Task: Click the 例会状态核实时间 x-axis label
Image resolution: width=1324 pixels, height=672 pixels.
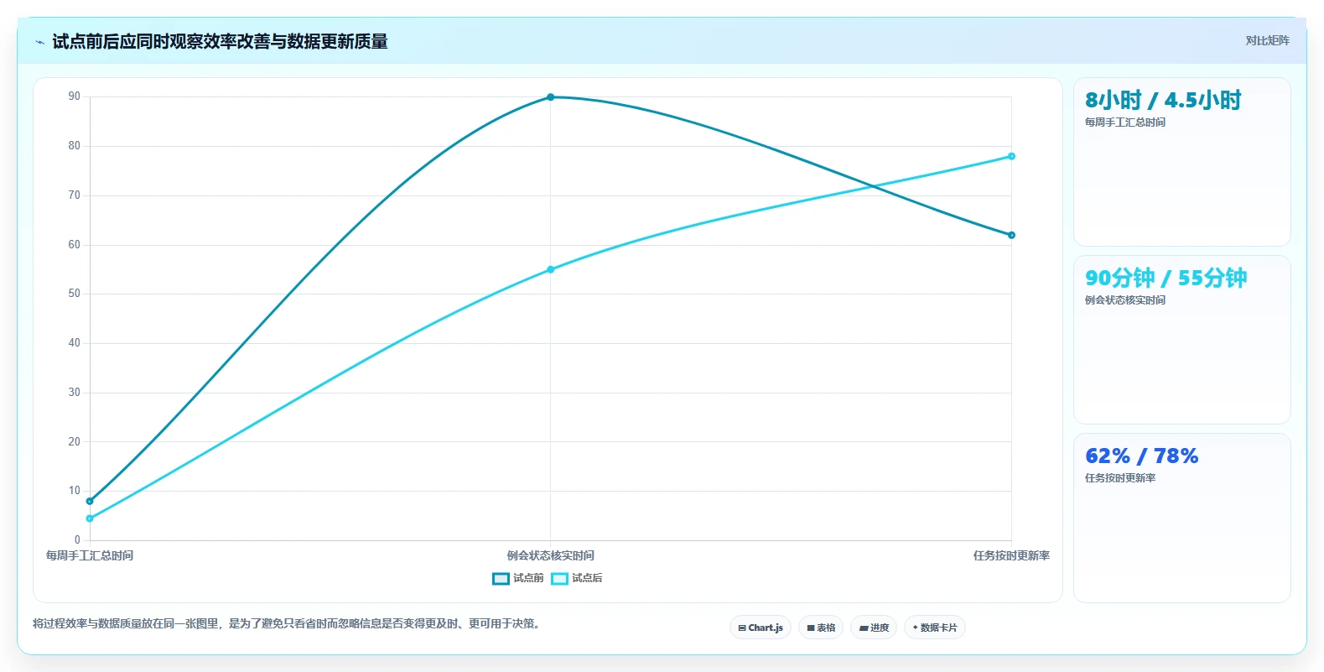Action: point(551,555)
